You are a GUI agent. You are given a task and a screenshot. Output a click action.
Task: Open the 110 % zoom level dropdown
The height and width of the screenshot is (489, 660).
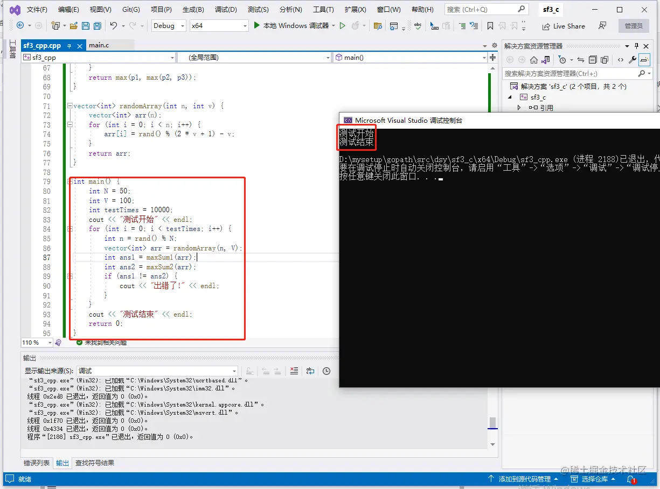pyautogui.click(x=37, y=343)
